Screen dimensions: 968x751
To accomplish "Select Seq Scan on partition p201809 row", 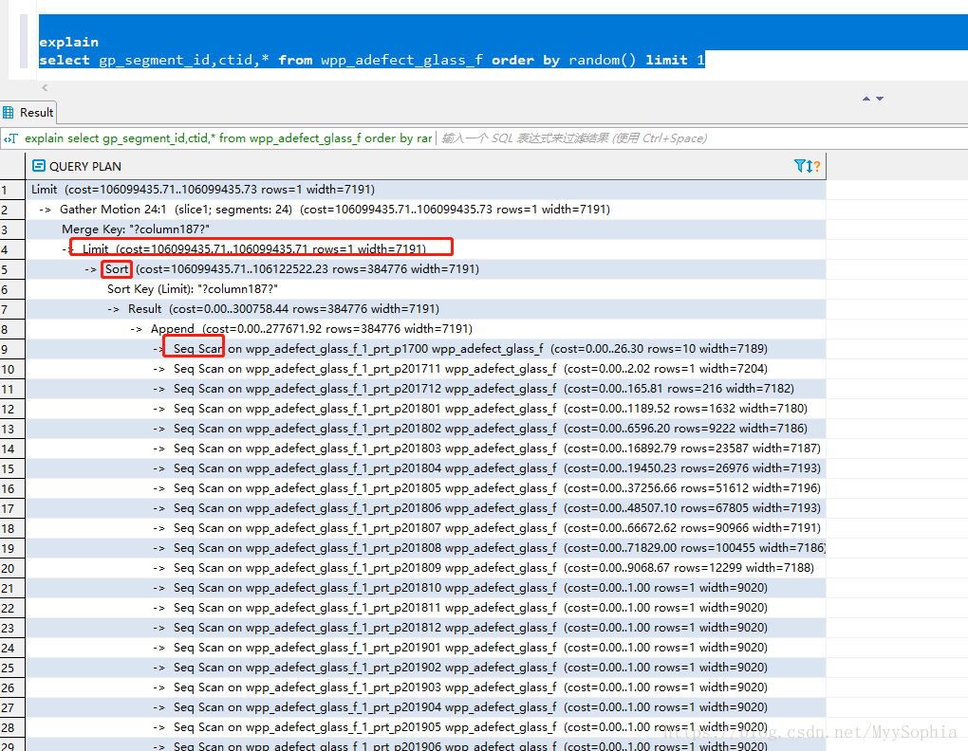I will tap(425, 569).
